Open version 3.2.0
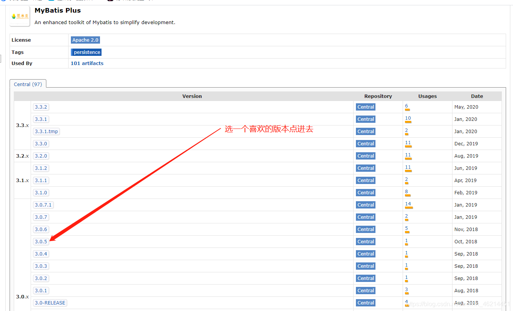513x311 pixels. click(x=41, y=156)
